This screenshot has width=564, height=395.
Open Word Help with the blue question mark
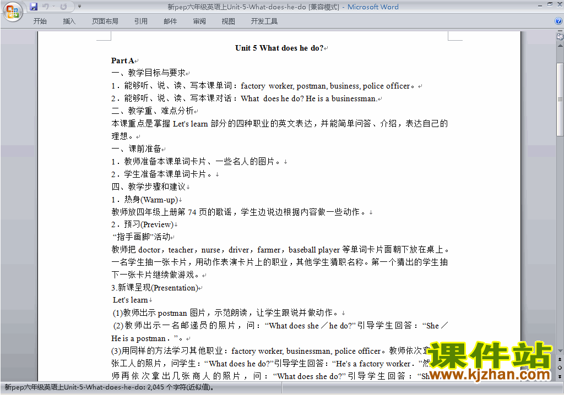558,21
